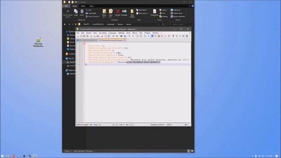Click History in Explorer Open group
The width and height of the screenshot is (281, 158).
pos(163,17)
